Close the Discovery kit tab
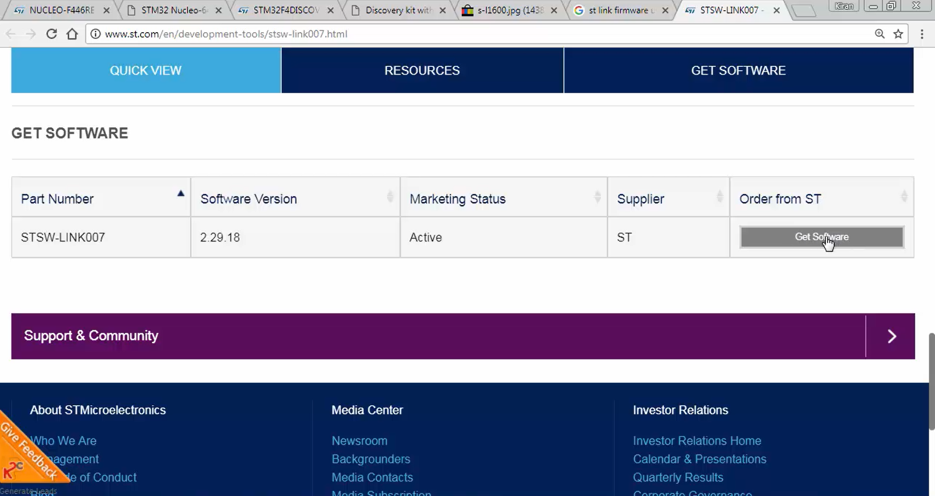 442,10
